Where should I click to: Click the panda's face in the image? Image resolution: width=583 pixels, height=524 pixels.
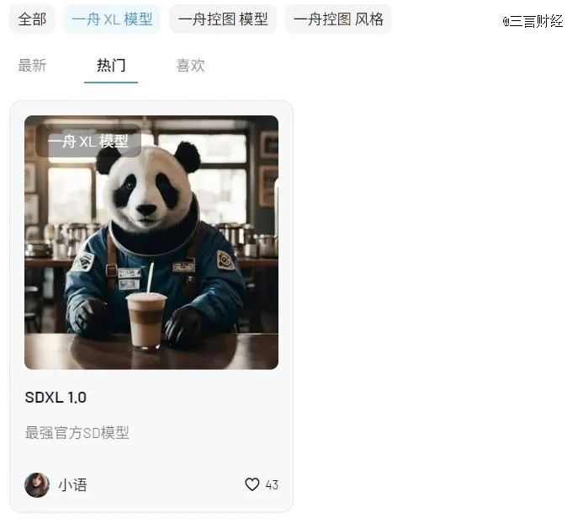[147, 190]
